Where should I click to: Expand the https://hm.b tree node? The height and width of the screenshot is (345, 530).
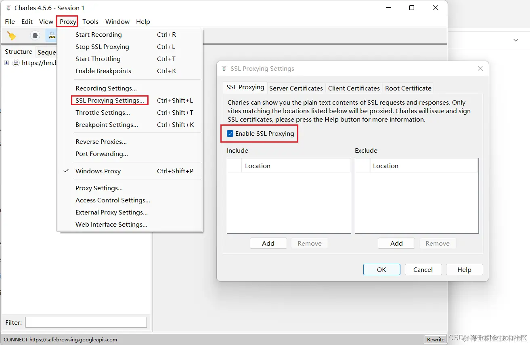click(x=6, y=63)
